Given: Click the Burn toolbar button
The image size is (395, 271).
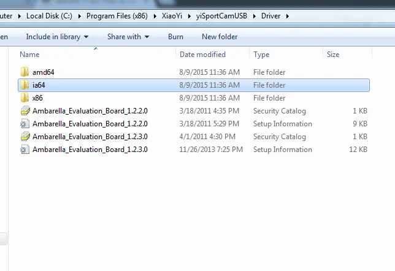Looking at the screenshot, I should coord(175,37).
